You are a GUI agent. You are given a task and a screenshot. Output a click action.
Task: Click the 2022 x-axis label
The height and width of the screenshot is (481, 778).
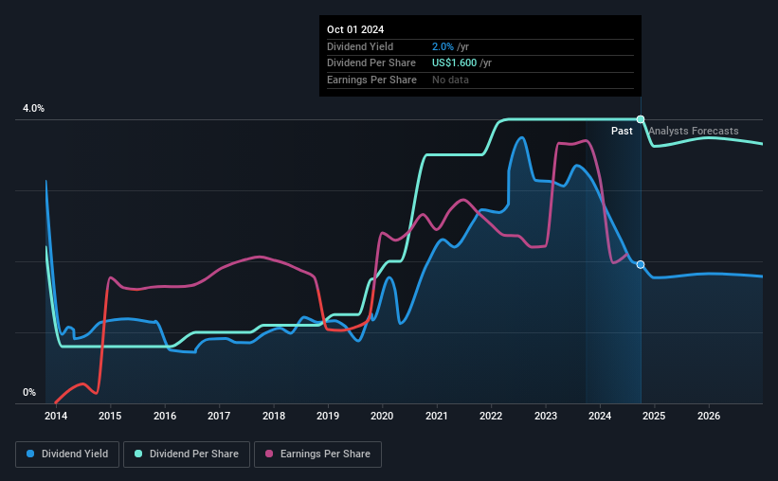(x=491, y=416)
